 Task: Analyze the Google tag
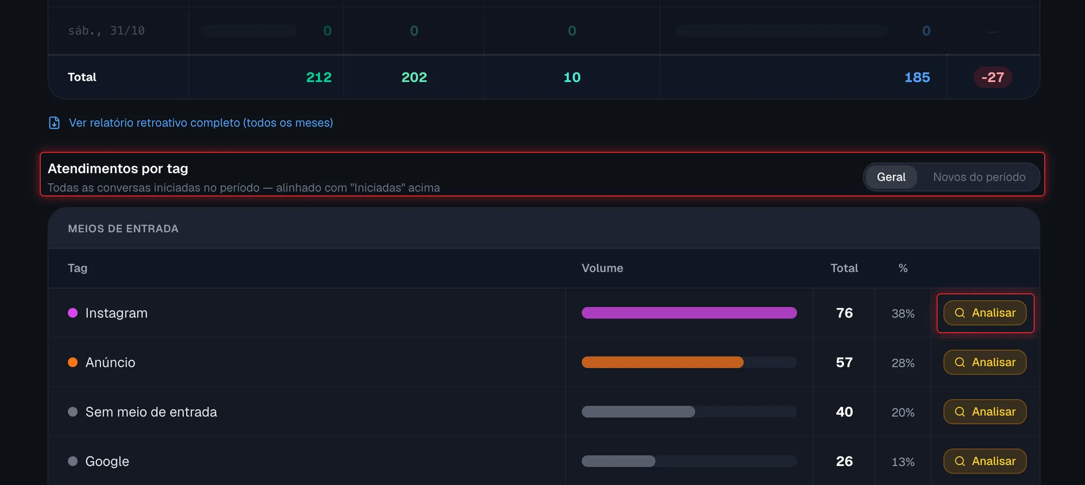(985, 461)
